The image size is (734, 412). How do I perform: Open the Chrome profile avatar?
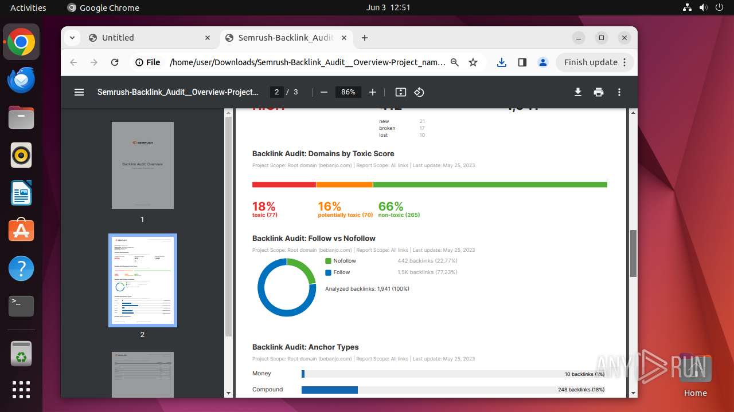tap(543, 62)
